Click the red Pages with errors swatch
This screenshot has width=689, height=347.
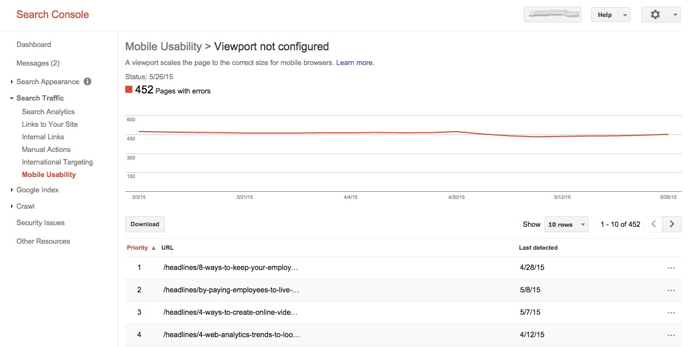(129, 90)
